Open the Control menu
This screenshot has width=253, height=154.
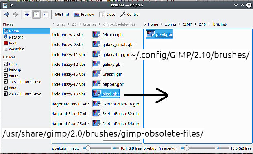point(130,15)
